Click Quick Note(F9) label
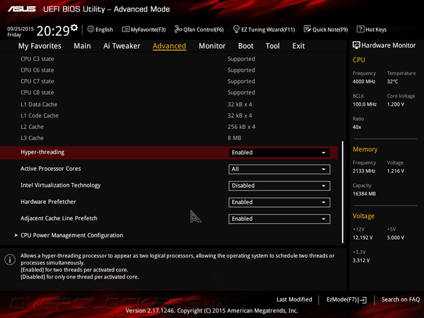This screenshot has height=318, width=424. click(x=330, y=29)
